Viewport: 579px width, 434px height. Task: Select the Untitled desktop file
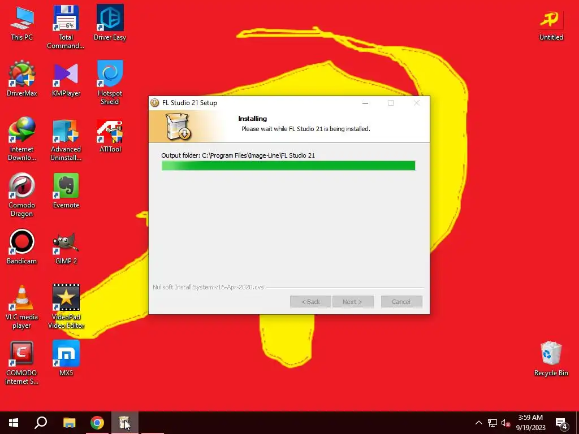point(551,24)
